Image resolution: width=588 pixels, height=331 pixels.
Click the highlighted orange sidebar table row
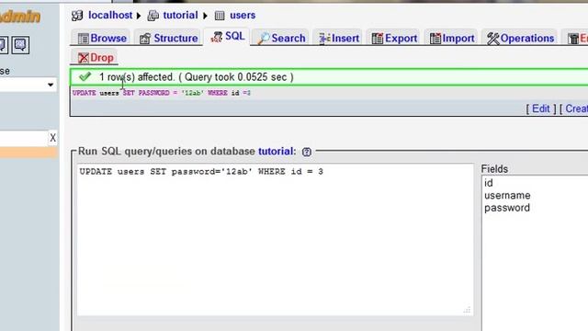point(28,153)
